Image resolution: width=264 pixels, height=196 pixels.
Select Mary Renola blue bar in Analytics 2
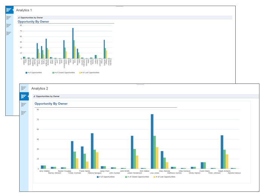point(162,160)
